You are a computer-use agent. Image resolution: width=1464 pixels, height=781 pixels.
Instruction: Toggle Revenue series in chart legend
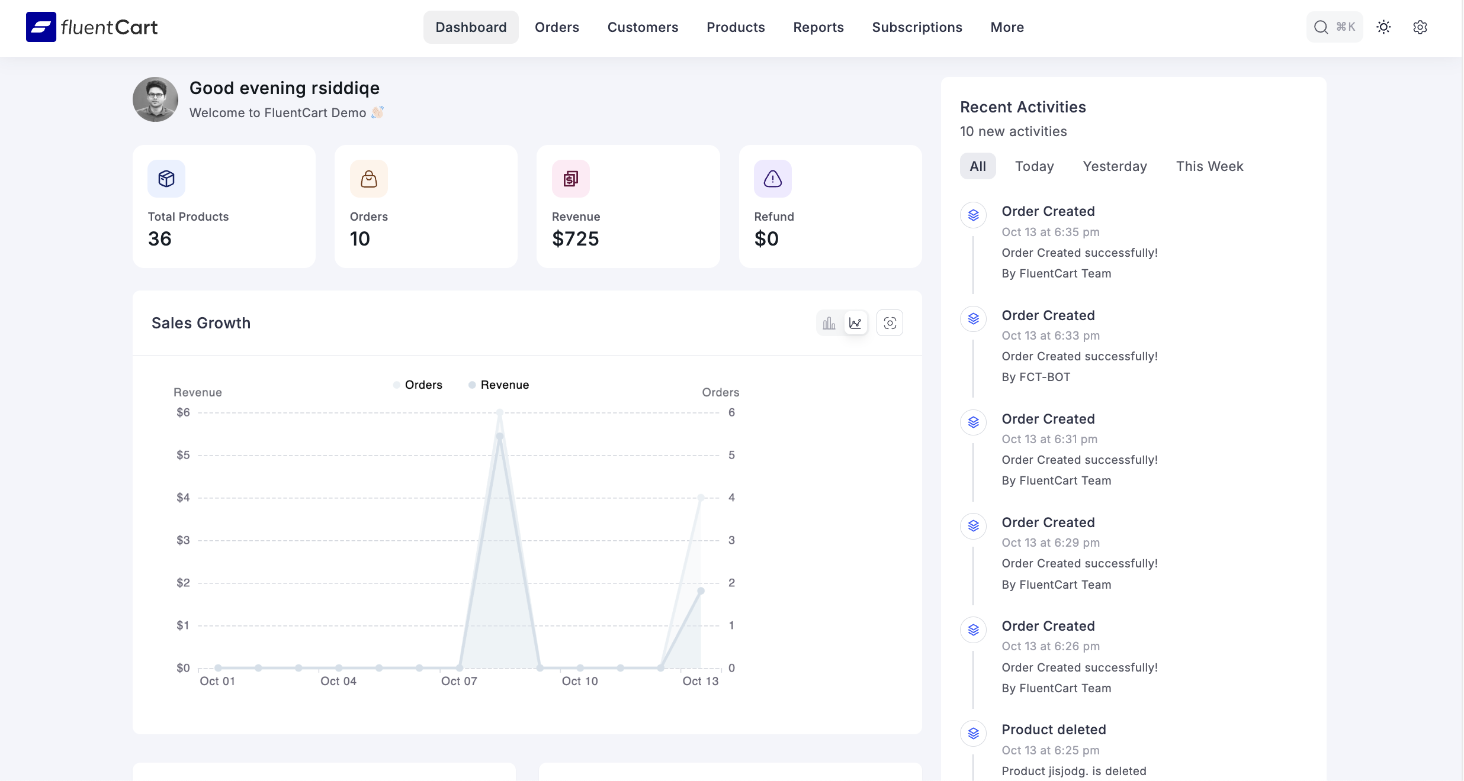[x=499, y=385]
